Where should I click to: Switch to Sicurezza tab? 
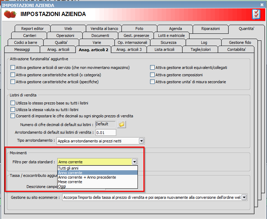coord(168,42)
